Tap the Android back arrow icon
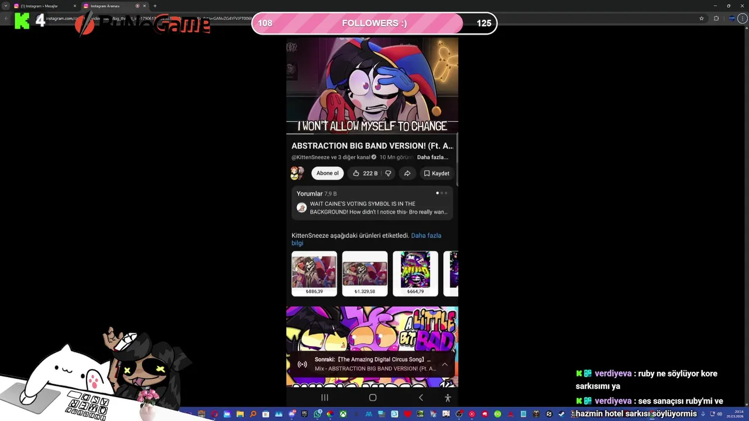The image size is (749, 421). pyautogui.click(x=421, y=398)
